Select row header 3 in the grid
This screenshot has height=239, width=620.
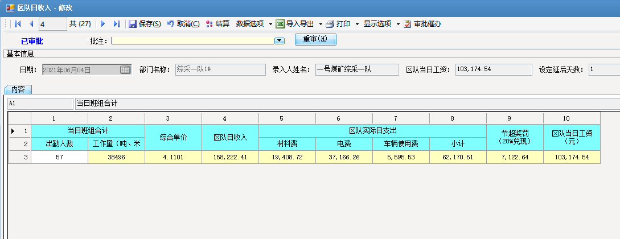point(20,157)
